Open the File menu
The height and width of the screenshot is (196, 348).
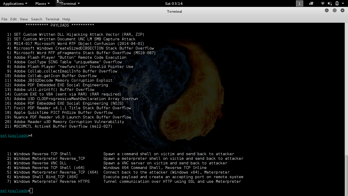point(4,19)
